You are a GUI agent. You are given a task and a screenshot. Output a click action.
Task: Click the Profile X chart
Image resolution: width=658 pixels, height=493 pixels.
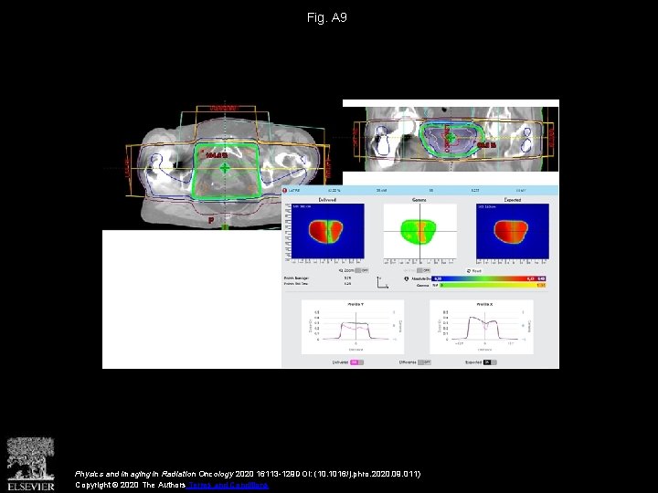(x=482, y=327)
